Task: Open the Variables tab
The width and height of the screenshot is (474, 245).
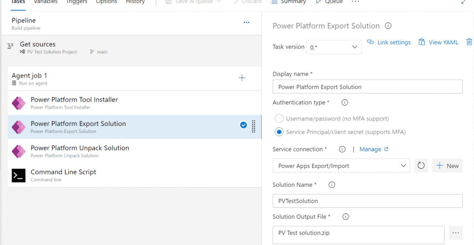Action: [45, 2]
